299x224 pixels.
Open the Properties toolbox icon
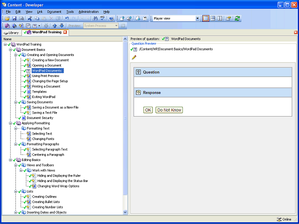[x=228, y=19]
